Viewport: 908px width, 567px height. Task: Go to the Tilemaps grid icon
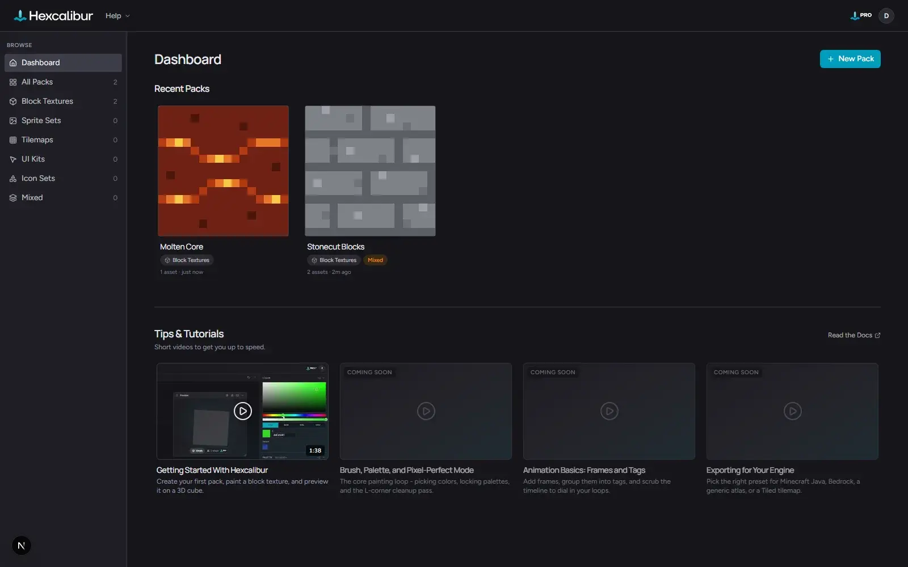13,140
